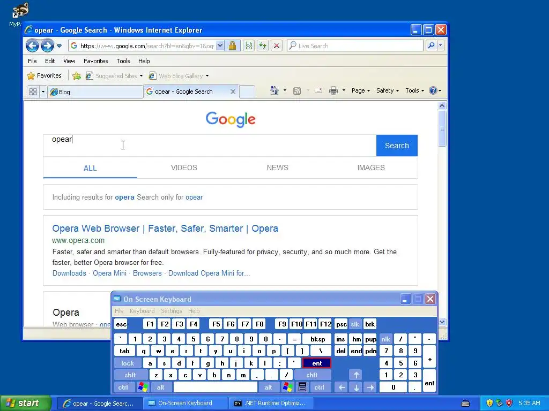This screenshot has height=411, width=549.
Task: Click the security lock icon in address bar
Action: click(232, 46)
